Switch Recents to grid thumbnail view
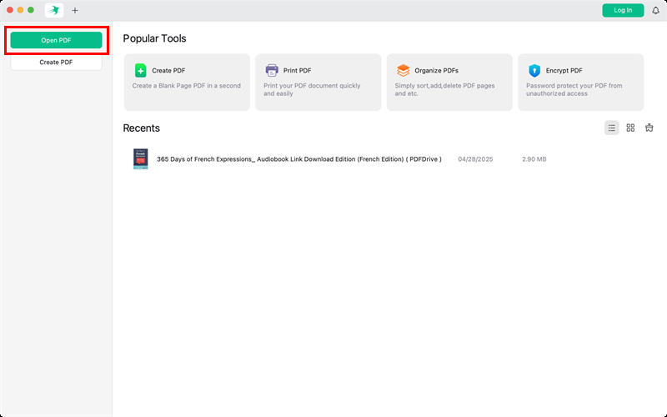This screenshot has width=667, height=417. (x=630, y=128)
